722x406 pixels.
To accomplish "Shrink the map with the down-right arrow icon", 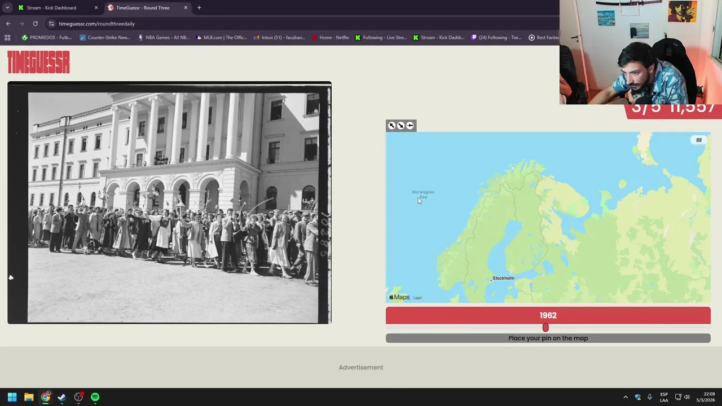I will 400,126.
